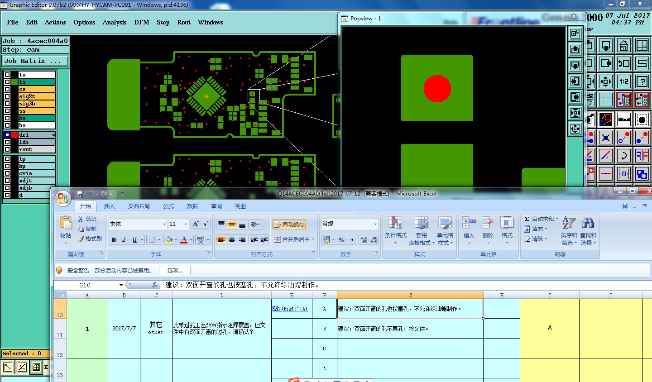Click Format Painter (格式刷)
652x382 pixels.
[x=89, y=239]
